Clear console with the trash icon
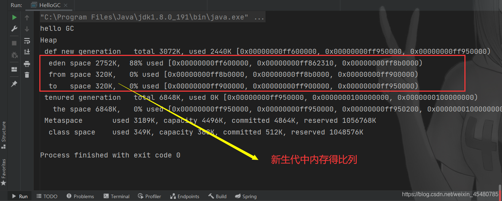 (27, 75)
